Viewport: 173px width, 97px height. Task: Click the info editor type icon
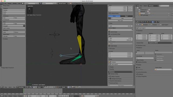(x=2, y=4)
